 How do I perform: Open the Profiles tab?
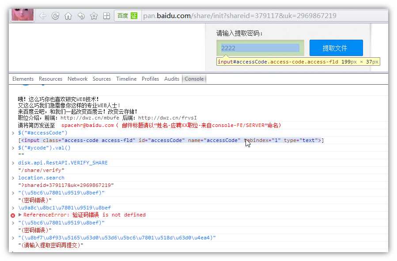pos(150,79)
